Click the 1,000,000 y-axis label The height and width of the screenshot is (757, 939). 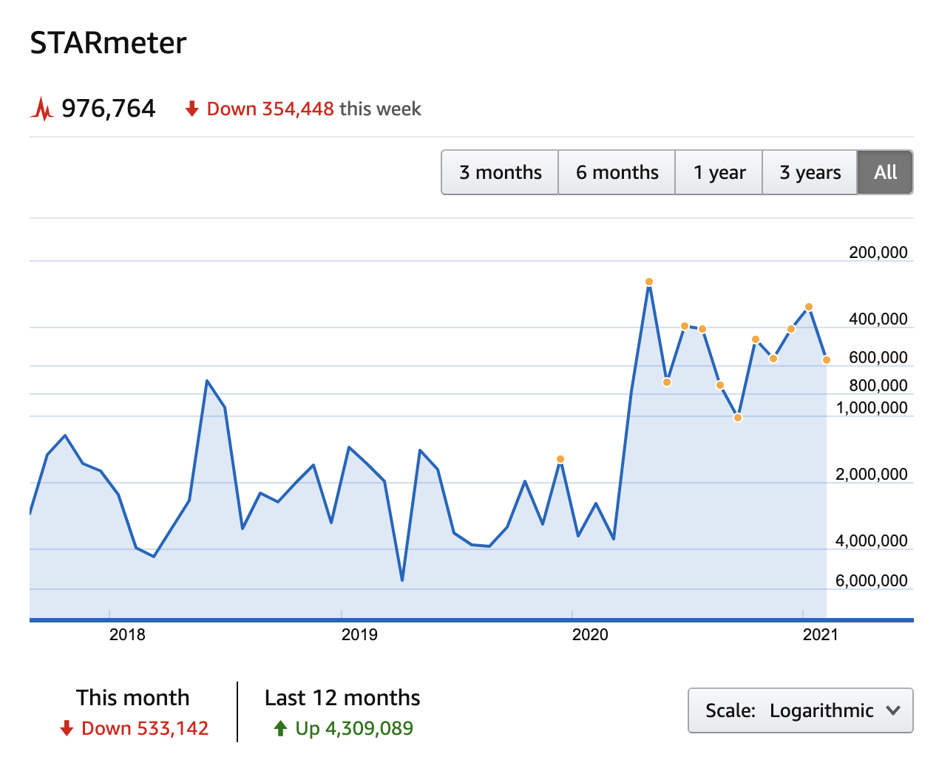click(x=872, y=408)
